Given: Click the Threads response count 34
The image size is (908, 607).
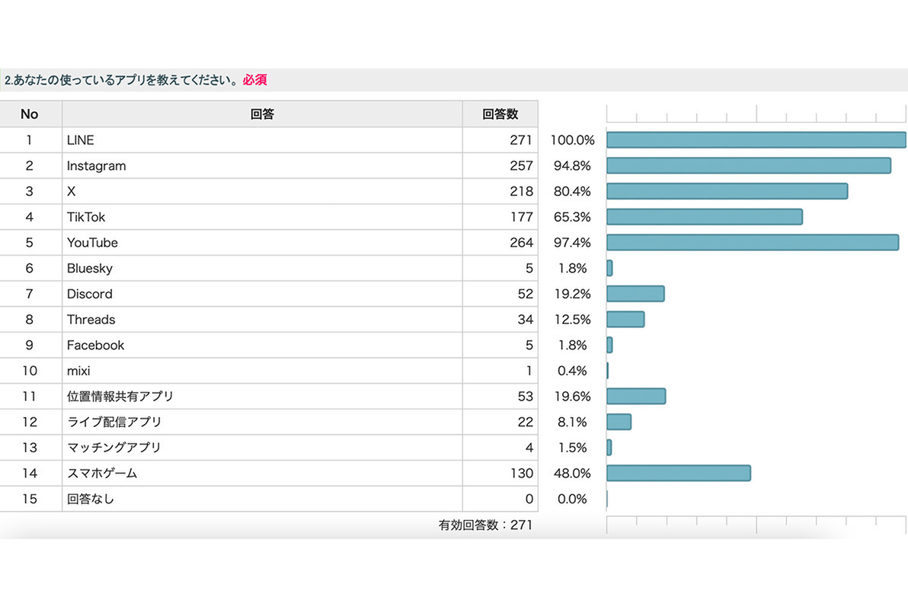Looking at the screenshot, I should (x=525, y=320).
